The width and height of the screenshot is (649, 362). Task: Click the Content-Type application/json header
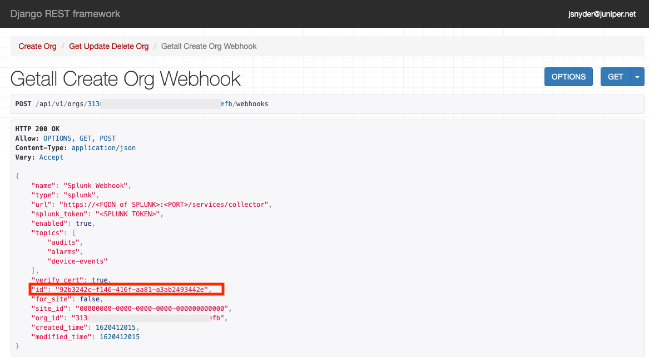pyautogui.click(x=103, y=148)
